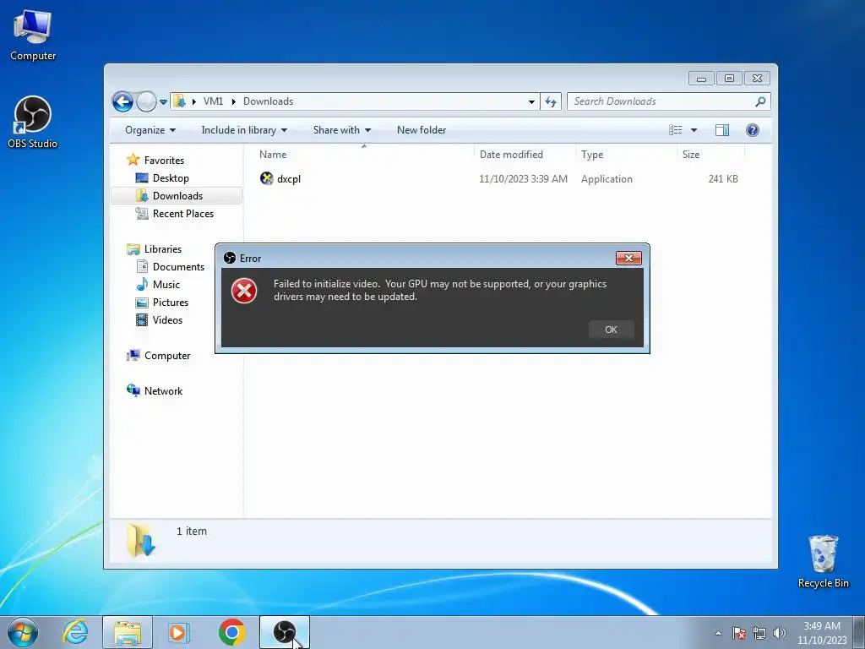Open Windows Media Player from the taskbar
Screen dimensions: 865x649
coord(179,632)
